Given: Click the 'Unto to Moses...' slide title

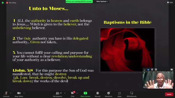Looking at the screenshot, I should click(x=49, y=8).
